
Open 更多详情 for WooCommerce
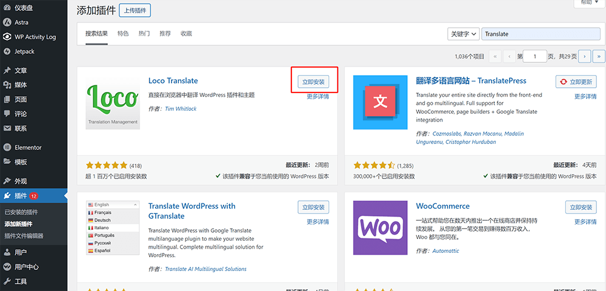585,222
